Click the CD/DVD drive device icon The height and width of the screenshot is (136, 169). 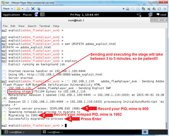(x=133, y=9)
